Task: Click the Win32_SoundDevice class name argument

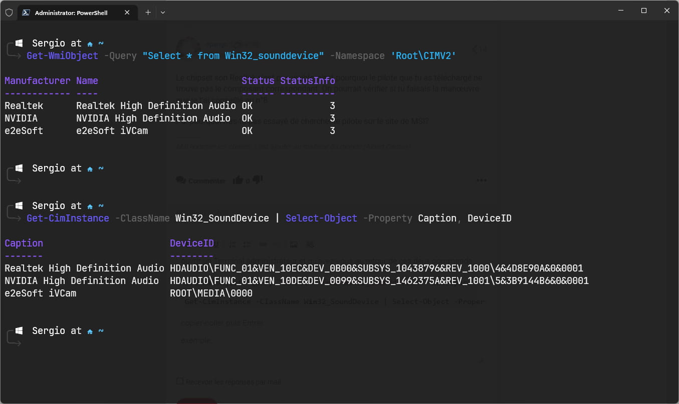Action: pyautogui.click(x=222, y=218)
